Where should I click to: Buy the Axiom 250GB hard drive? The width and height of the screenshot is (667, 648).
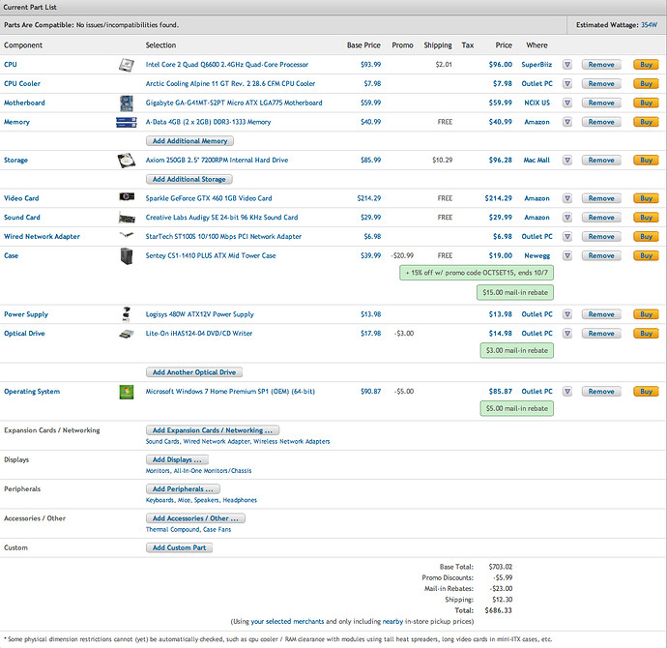pyautogui.click(x=646, y=161)
